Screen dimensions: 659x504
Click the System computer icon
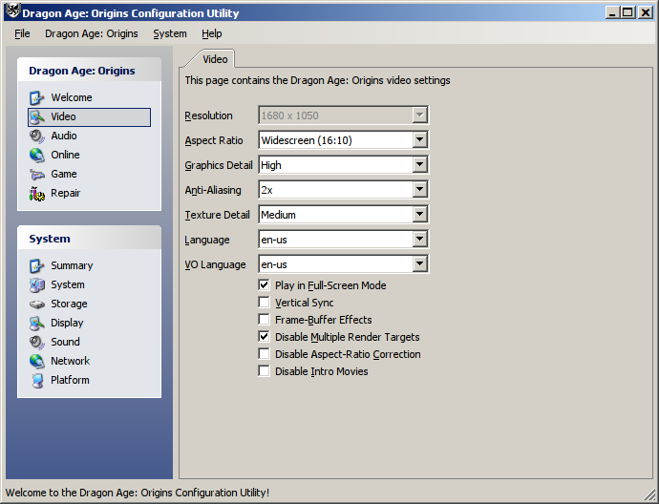pyautogui.click(x=37, y=284)
